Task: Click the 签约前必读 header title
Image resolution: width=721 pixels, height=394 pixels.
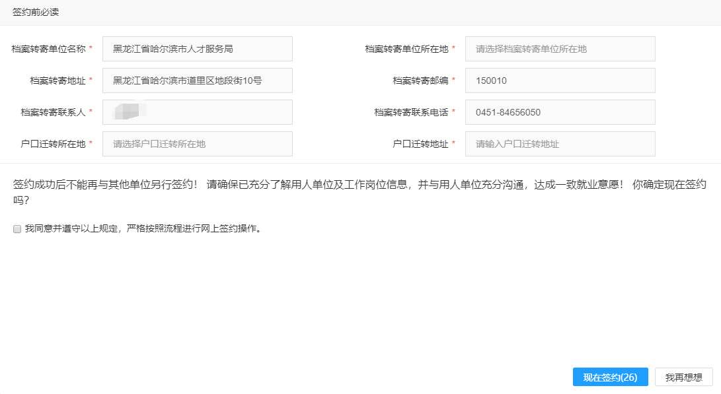Action: tap(36, 13)
